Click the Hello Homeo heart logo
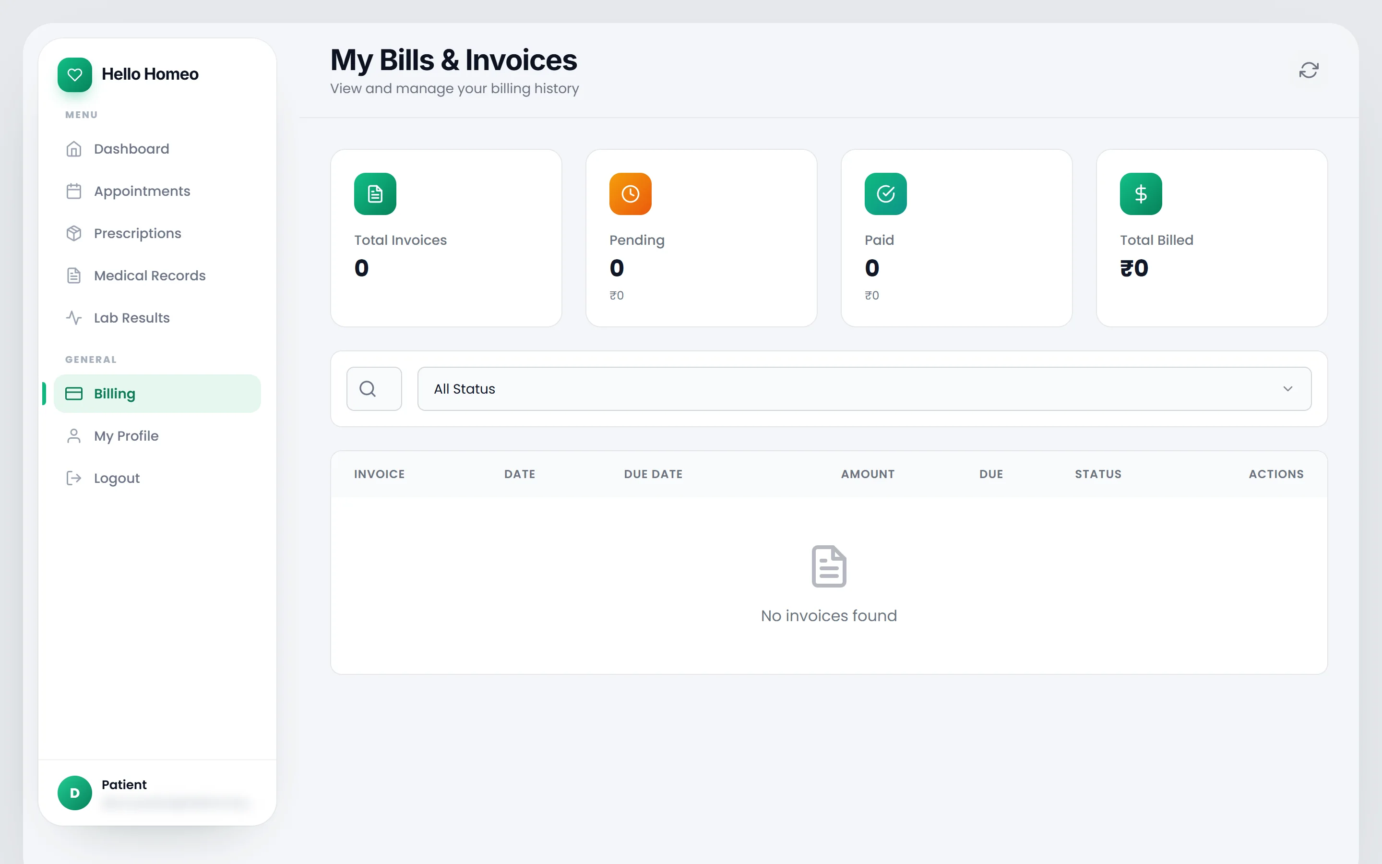The image size is (1382, 864). click(75, 74)
